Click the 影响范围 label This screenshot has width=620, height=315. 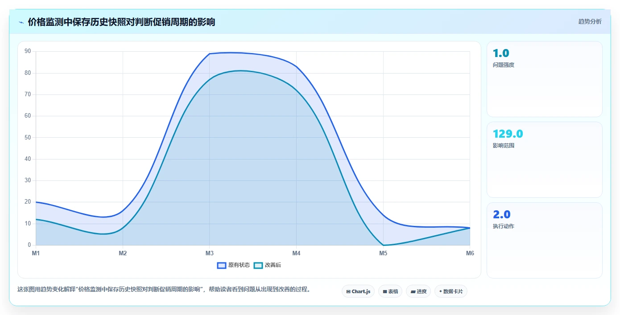coord(504,146)
